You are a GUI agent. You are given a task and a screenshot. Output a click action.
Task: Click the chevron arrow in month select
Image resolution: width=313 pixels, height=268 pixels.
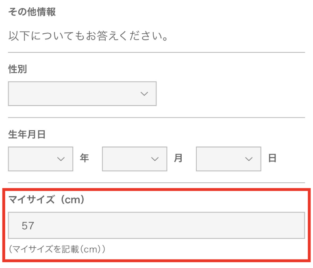[155, 159]
